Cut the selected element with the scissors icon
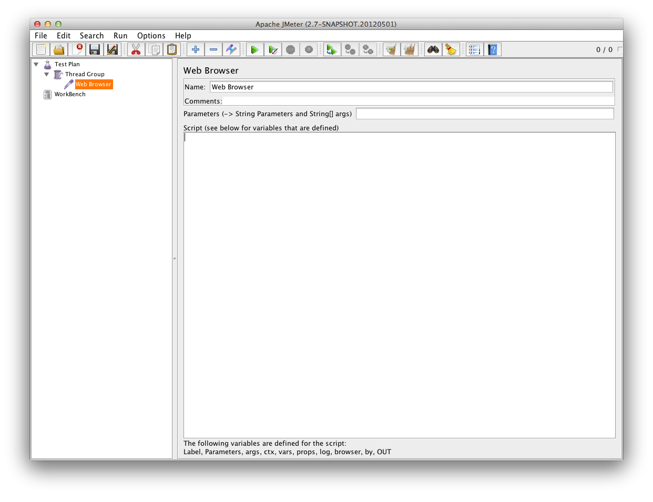Screen dimensions: 653x502 (x=135, y=49)
